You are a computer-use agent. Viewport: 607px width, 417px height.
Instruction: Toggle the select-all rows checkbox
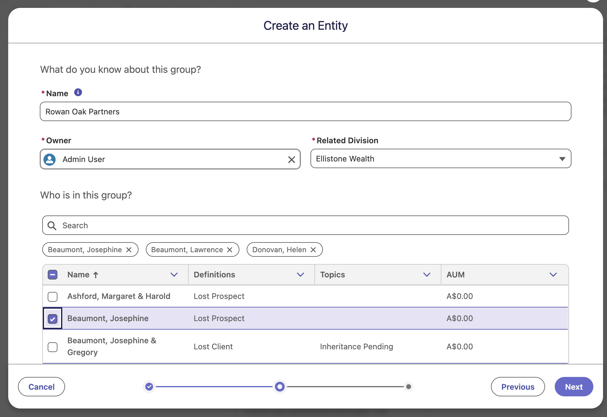pos(53,275)
